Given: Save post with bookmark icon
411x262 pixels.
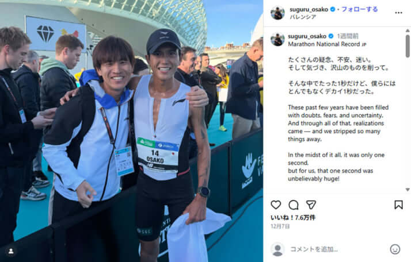Looking at the screenshot, I should [x=398, y=205].
